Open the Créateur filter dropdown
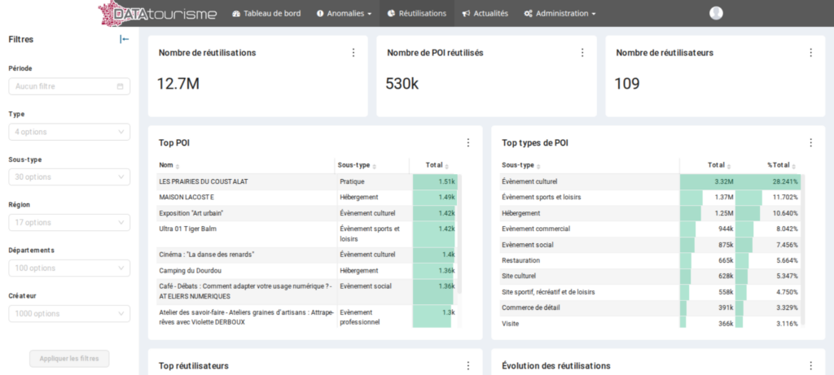 click(69, 314)
